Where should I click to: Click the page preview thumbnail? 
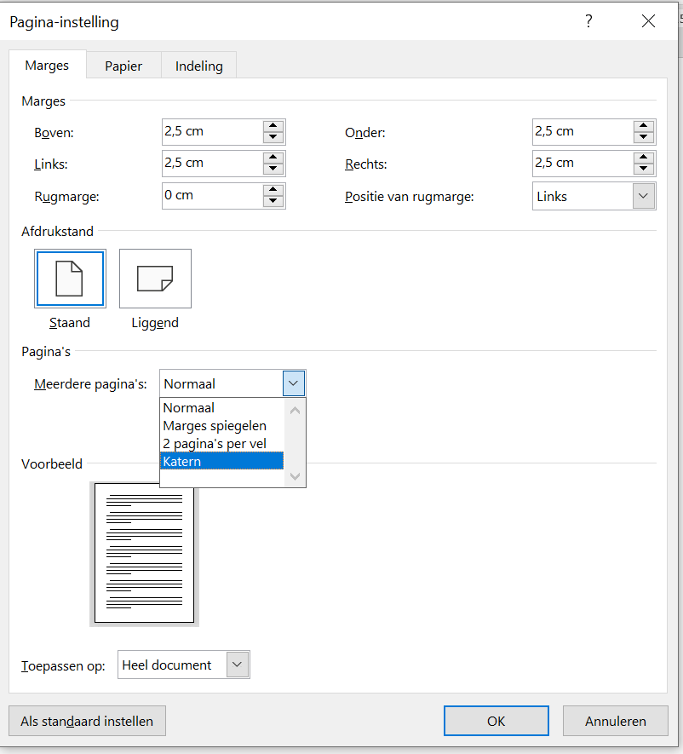coord(144,553)
